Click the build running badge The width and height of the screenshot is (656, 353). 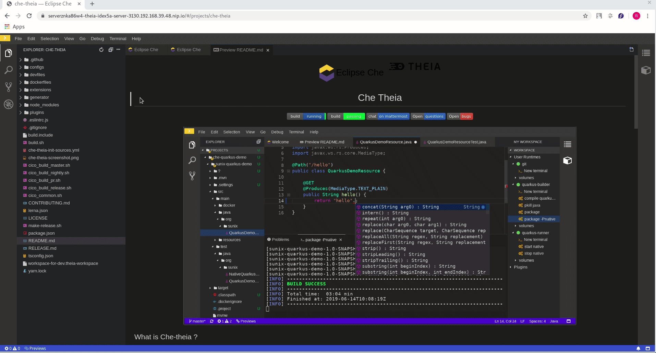click(306, 116)
